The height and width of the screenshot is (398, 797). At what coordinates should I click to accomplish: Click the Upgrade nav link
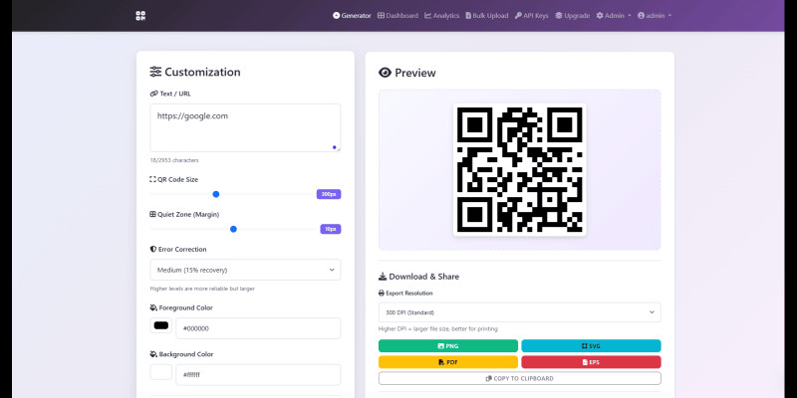click(573, 16)
